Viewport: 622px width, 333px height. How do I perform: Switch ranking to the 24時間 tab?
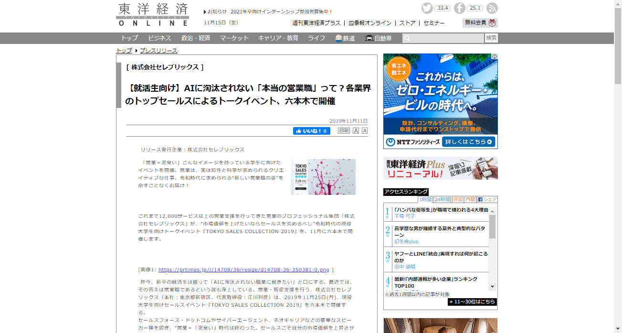coord(442,199)
